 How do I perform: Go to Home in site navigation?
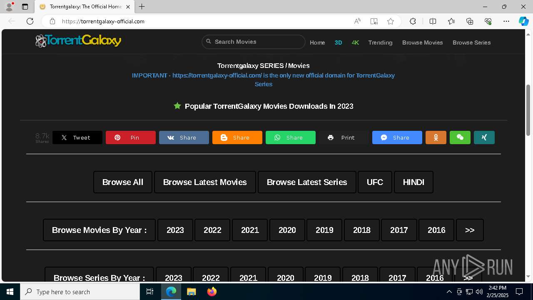317,42
